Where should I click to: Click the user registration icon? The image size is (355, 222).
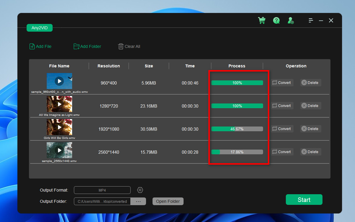tap(291, 20)
